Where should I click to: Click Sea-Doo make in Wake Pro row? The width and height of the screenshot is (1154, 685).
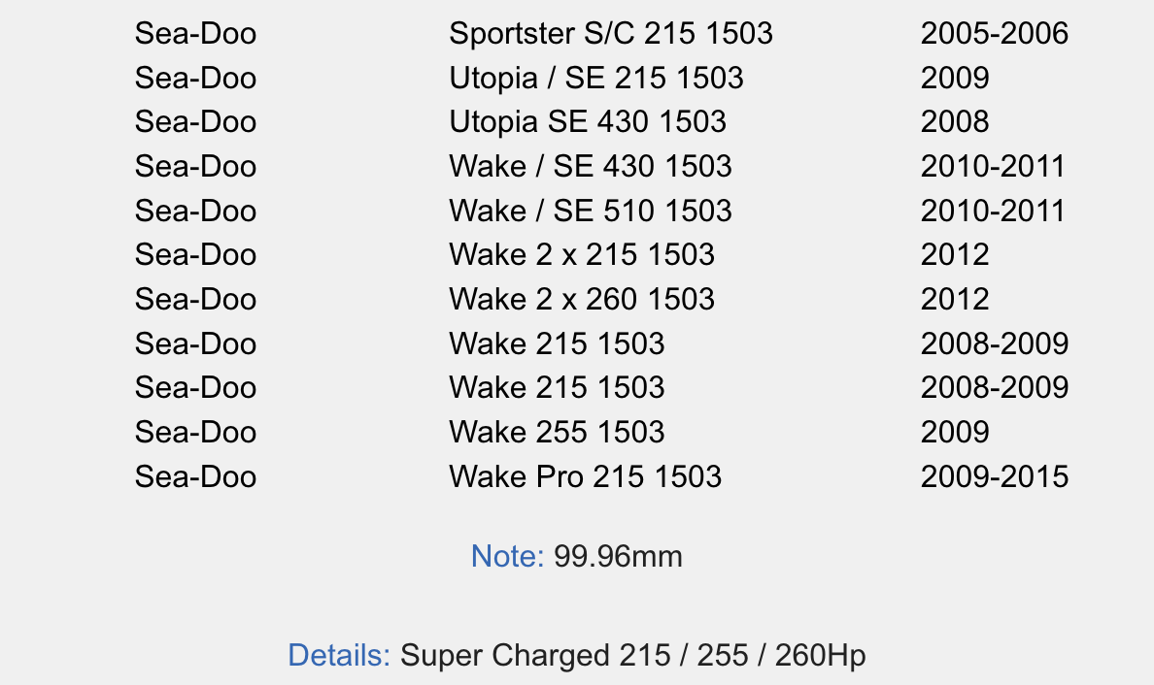[196, 476]
